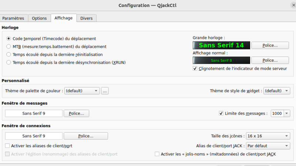Open the Divers tab

[86, 18]
